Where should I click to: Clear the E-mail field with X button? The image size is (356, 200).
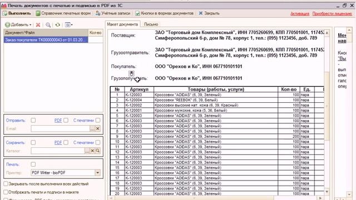pos(98,128)
